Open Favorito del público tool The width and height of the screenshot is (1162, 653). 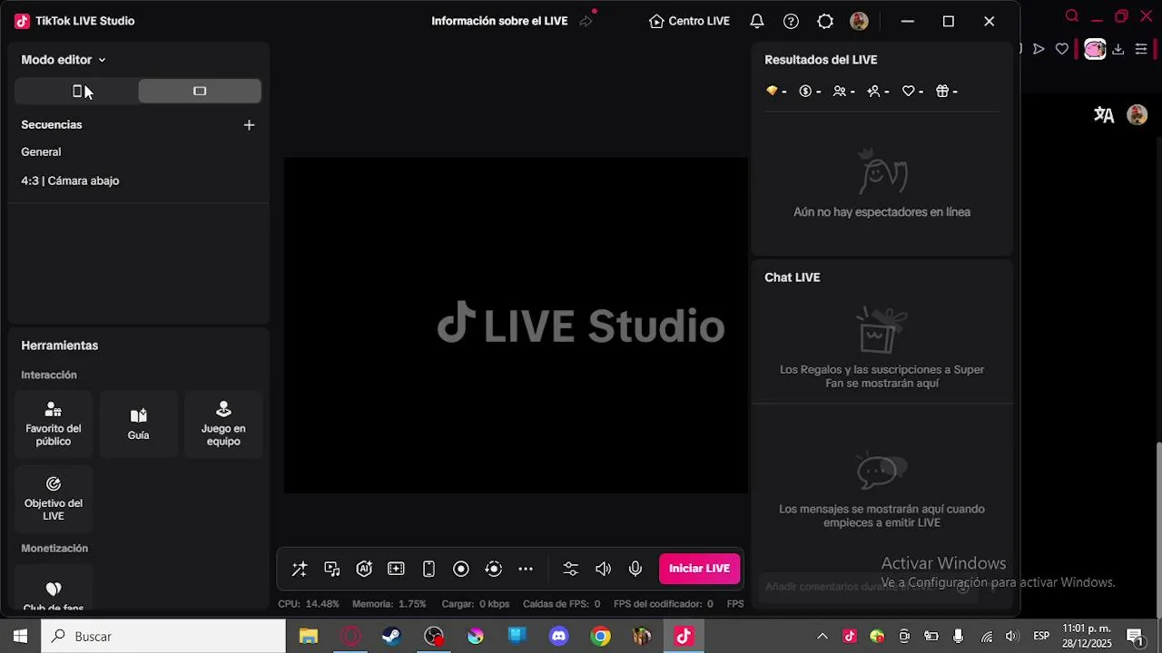click(x=54, y=424)
